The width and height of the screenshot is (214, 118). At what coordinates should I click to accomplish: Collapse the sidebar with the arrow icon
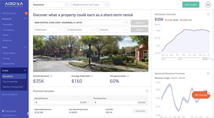pos(28,113)
